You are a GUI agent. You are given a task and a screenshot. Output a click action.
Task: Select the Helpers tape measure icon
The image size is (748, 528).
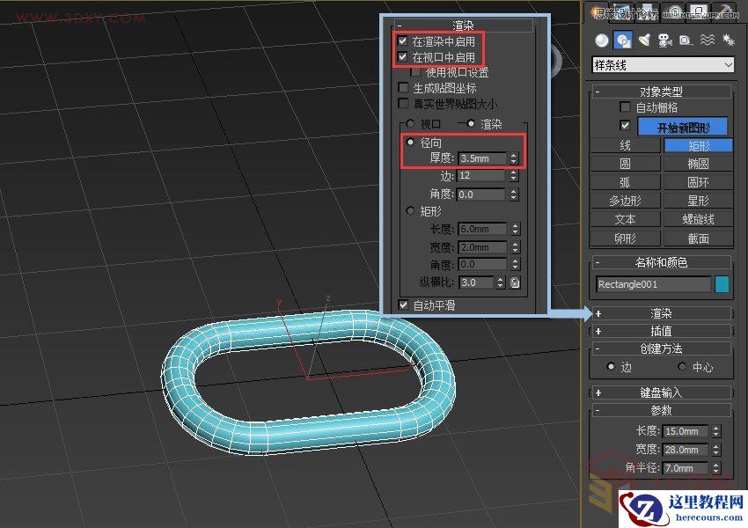[x=686, y=40]
